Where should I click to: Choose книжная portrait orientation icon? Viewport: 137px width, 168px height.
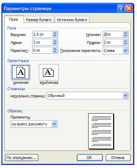pyautogui.click(x=21, y=72)
